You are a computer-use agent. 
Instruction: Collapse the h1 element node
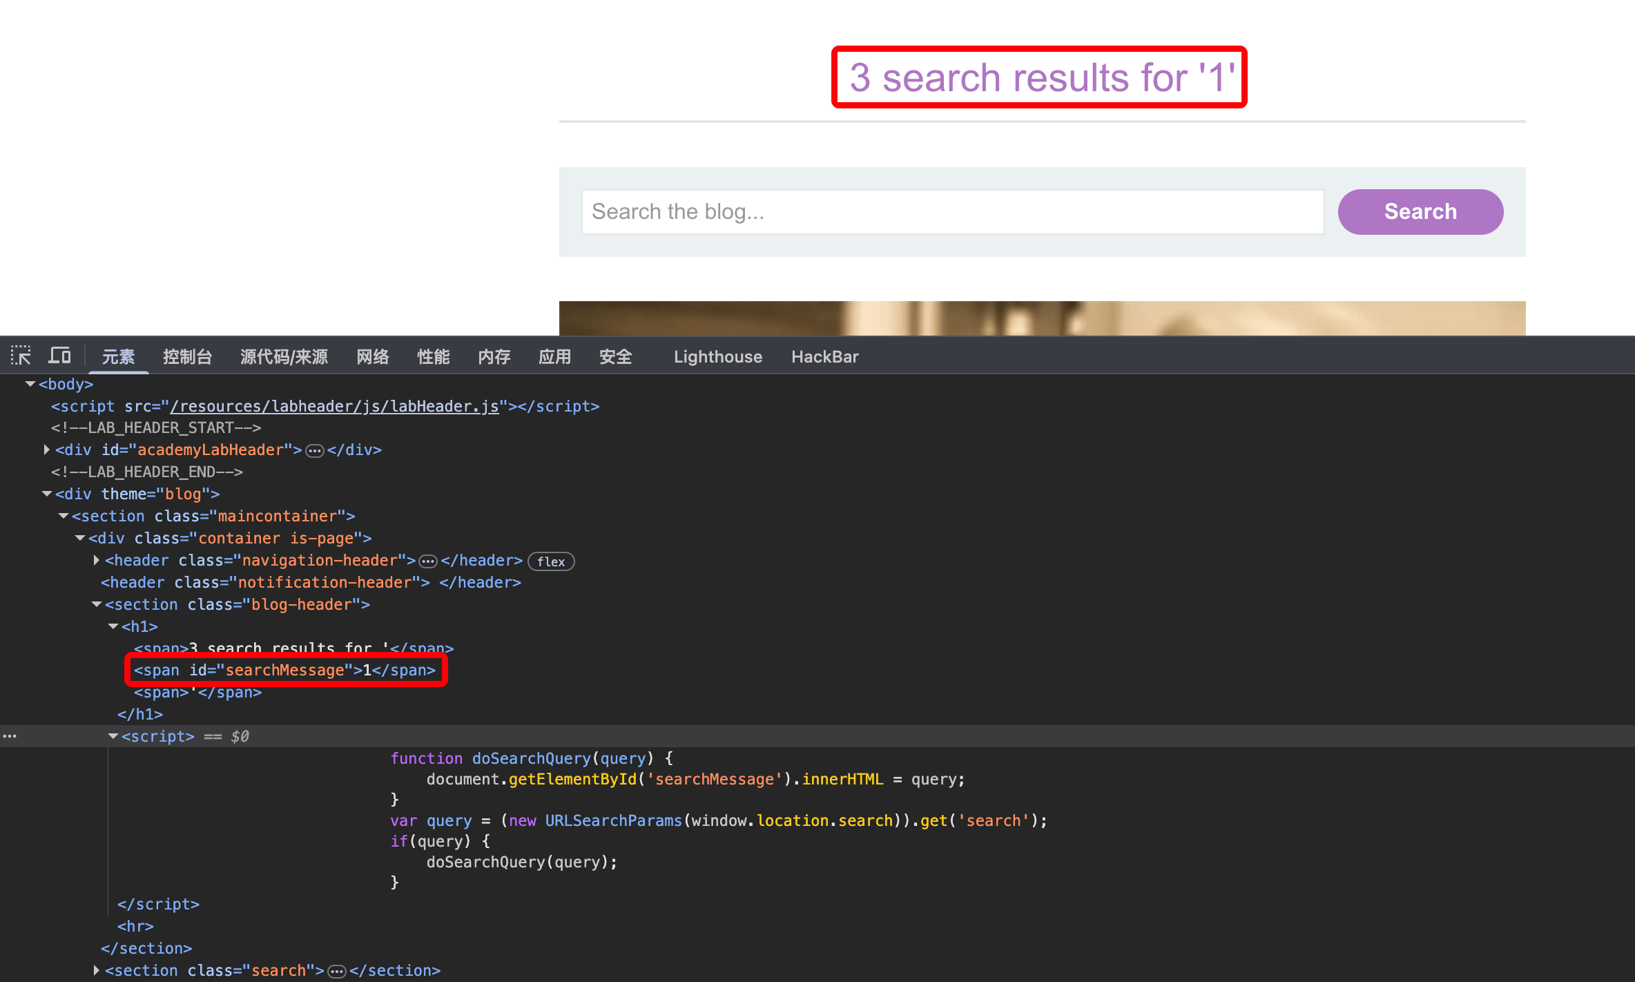113,626
